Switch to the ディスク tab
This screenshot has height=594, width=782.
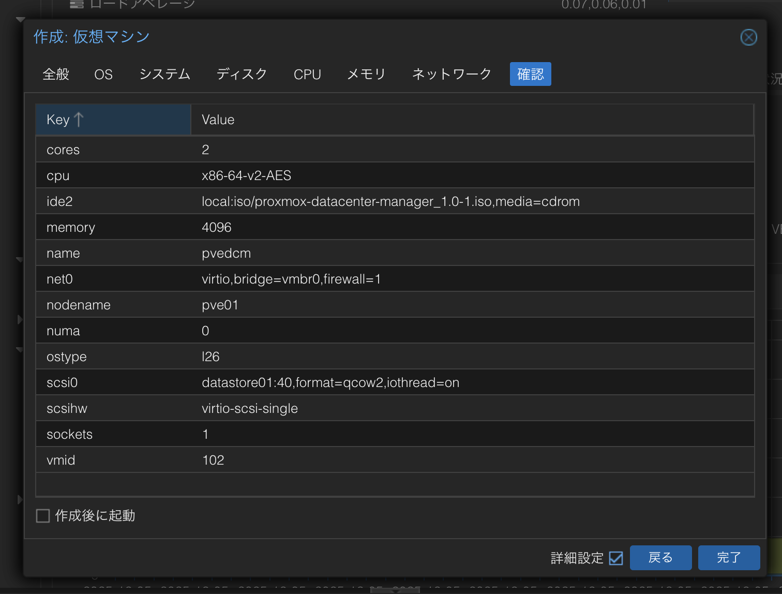(242, 75)
